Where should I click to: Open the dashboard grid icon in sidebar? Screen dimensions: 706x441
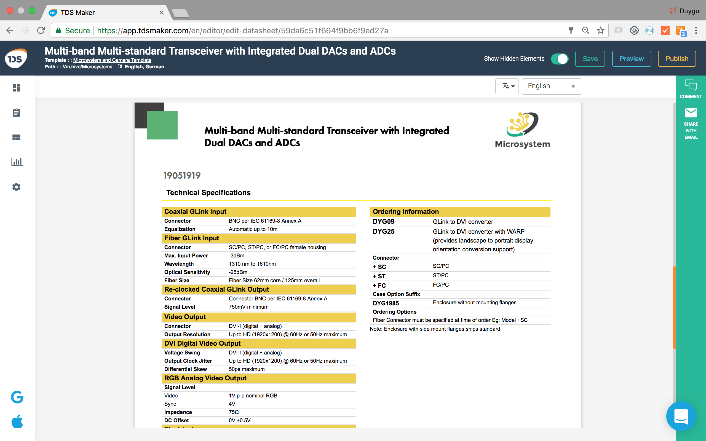tap(16, 88)
